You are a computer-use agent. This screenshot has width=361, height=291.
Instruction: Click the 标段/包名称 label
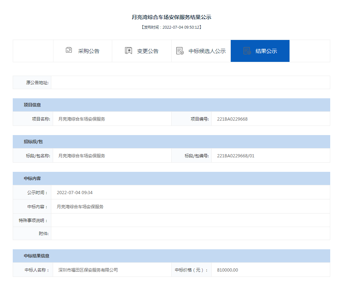[x=38, y=156]
